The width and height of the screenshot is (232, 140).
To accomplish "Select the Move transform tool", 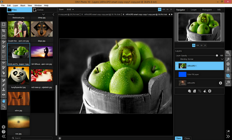I will [3, 25].
